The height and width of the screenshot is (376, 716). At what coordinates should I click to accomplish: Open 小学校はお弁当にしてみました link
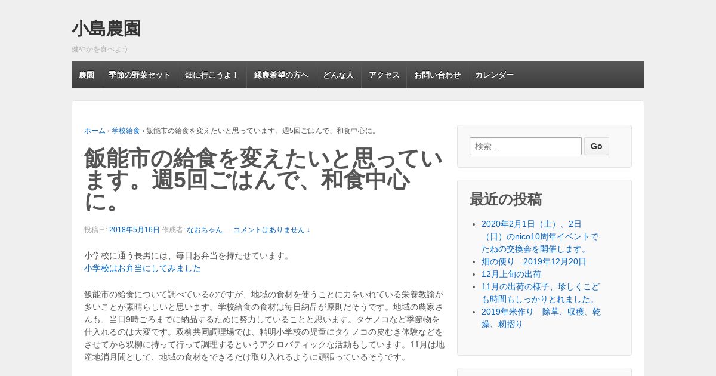143,269
